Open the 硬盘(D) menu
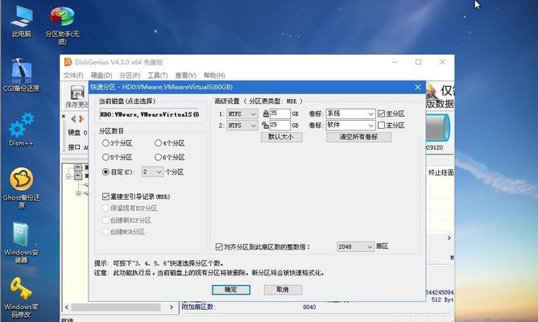The height and width of the screenshot is (322, 538). pos(101,75)
